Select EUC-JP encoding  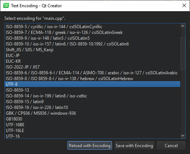coord(92,56)
